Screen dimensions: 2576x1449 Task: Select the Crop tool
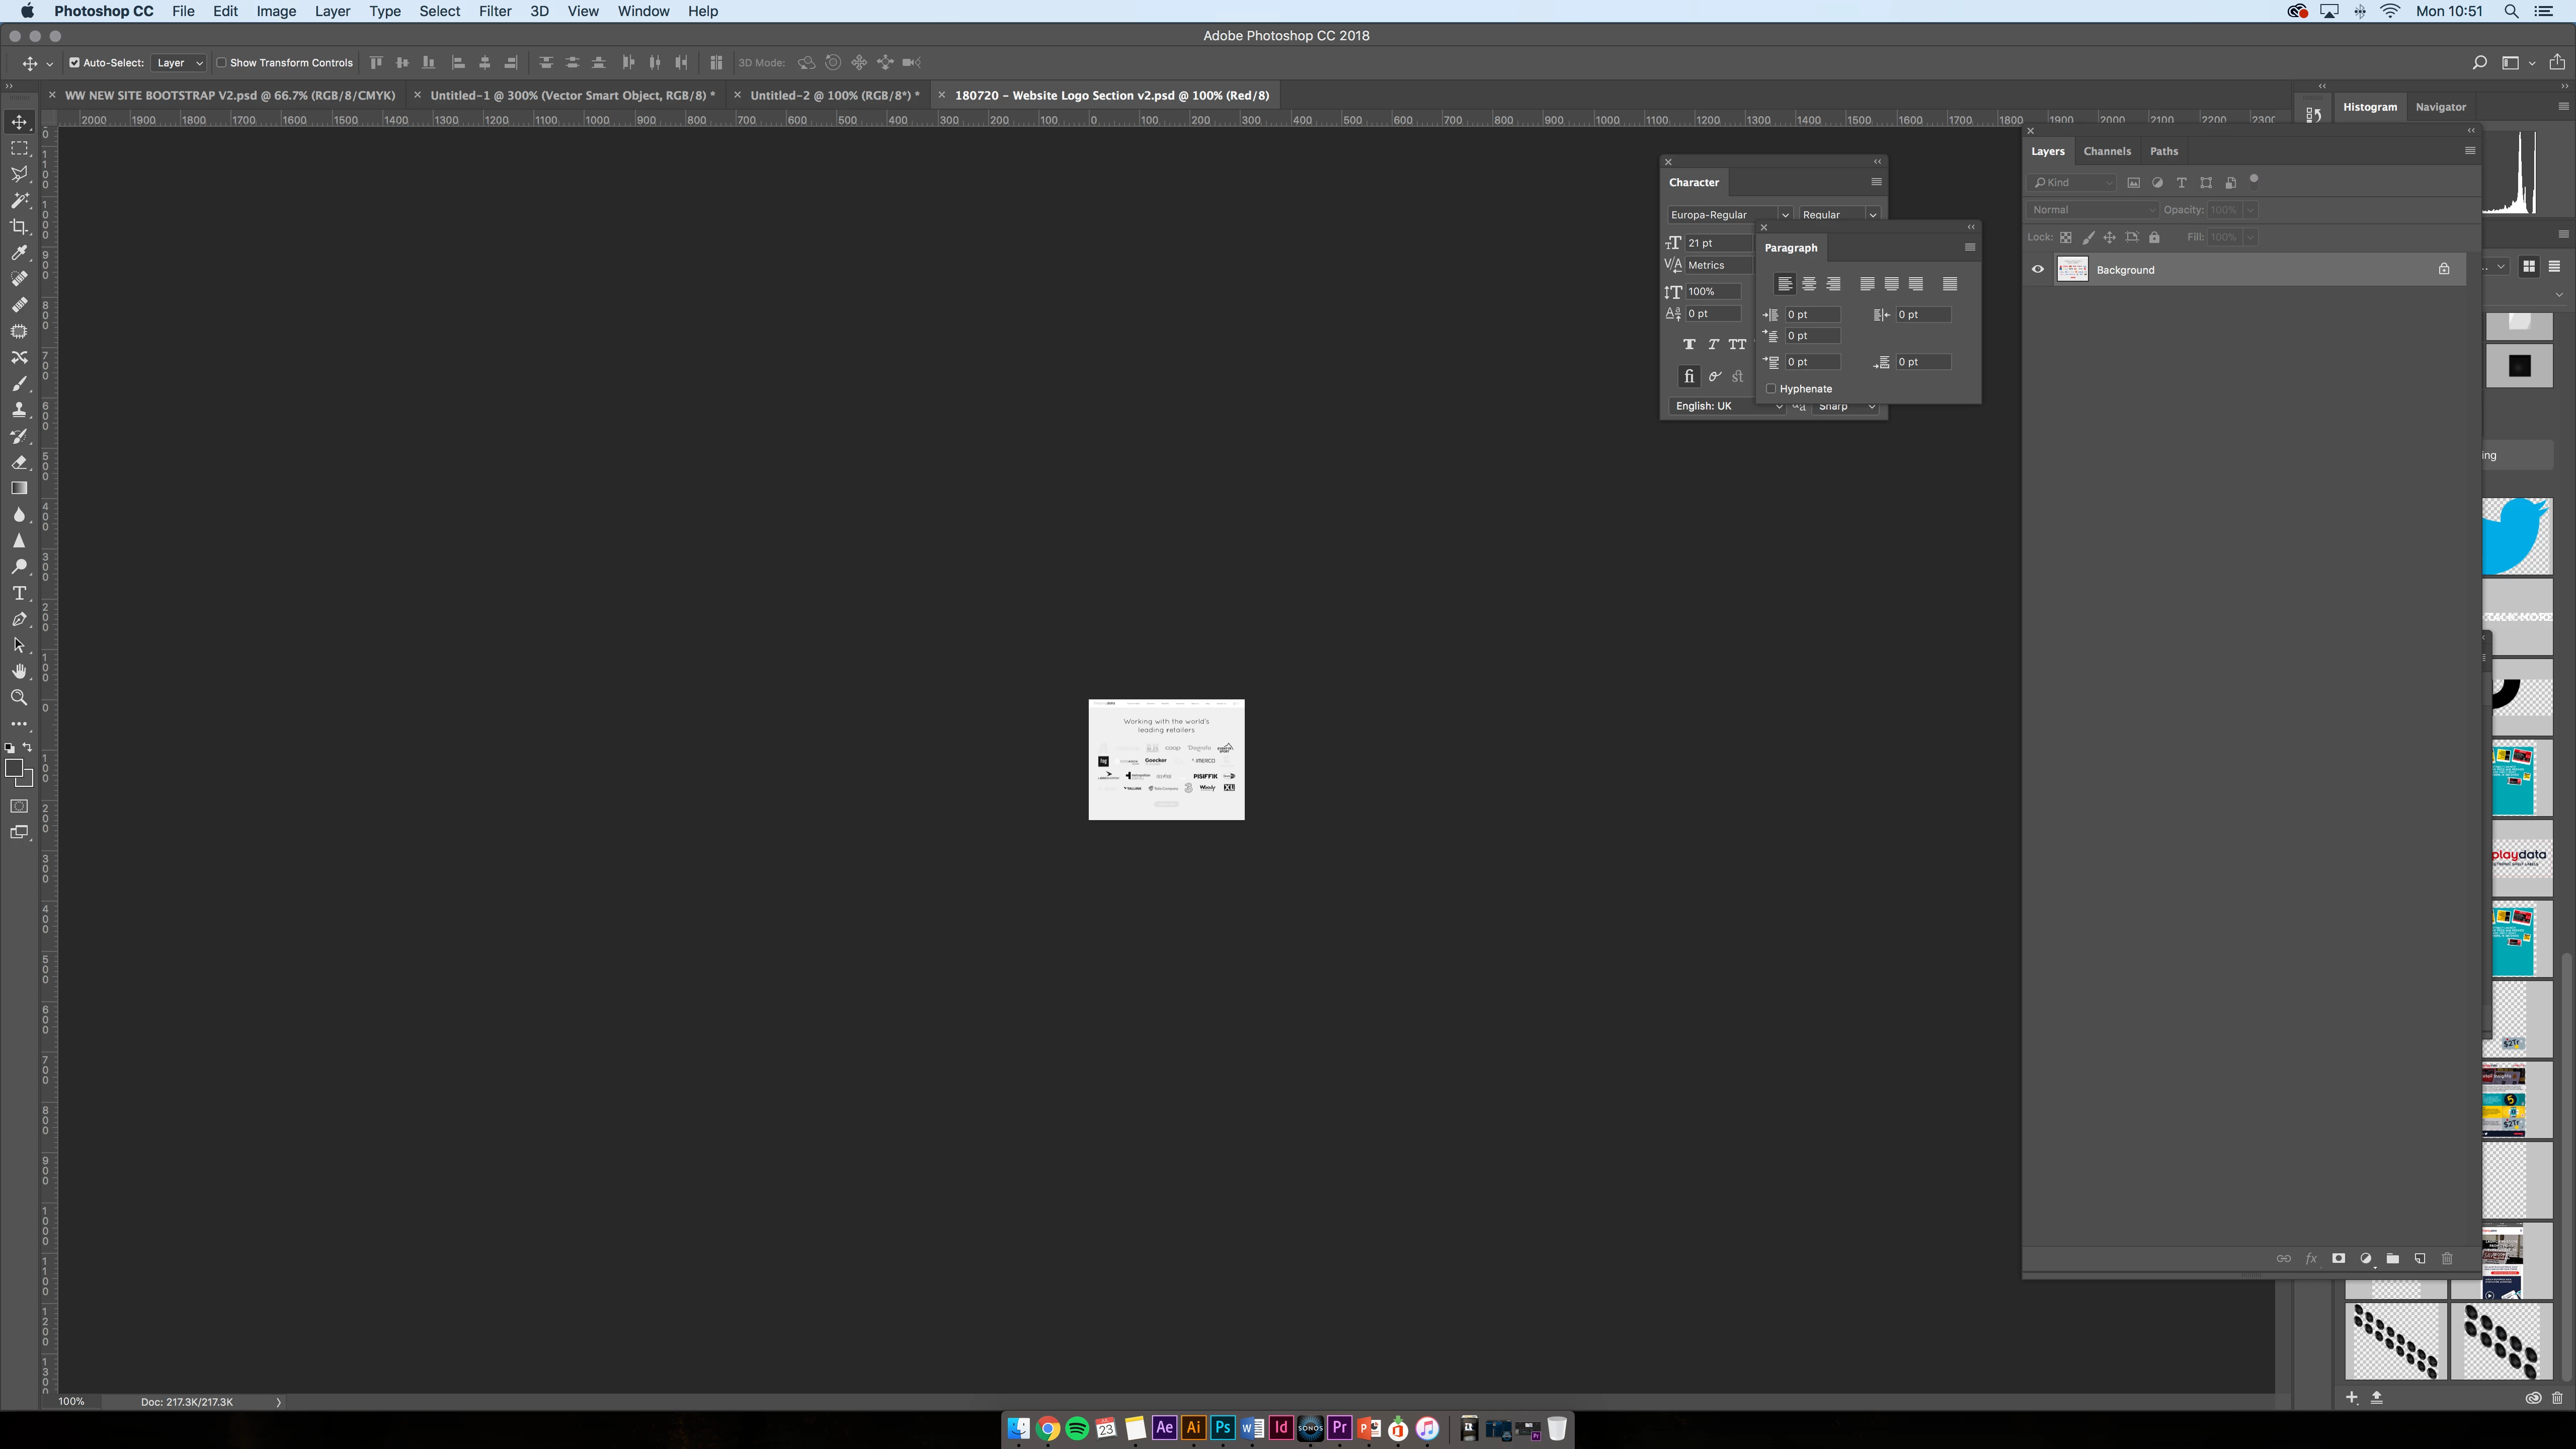[19, 227]
